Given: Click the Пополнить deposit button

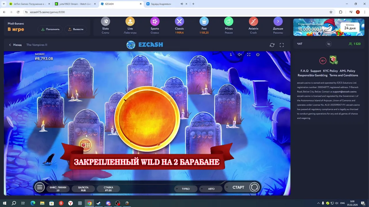Looking at the screenshot, I should (x=50, y=29).
